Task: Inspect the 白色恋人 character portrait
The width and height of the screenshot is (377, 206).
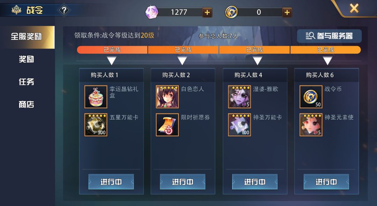Action: point(167,97)
